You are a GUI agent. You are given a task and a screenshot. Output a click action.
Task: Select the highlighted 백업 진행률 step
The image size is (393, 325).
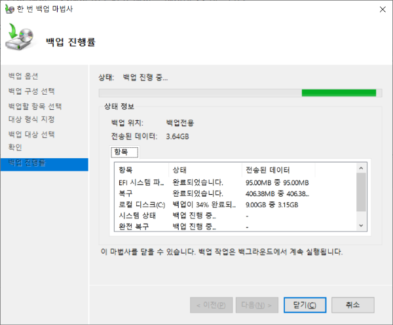click(x=45, y=164)
